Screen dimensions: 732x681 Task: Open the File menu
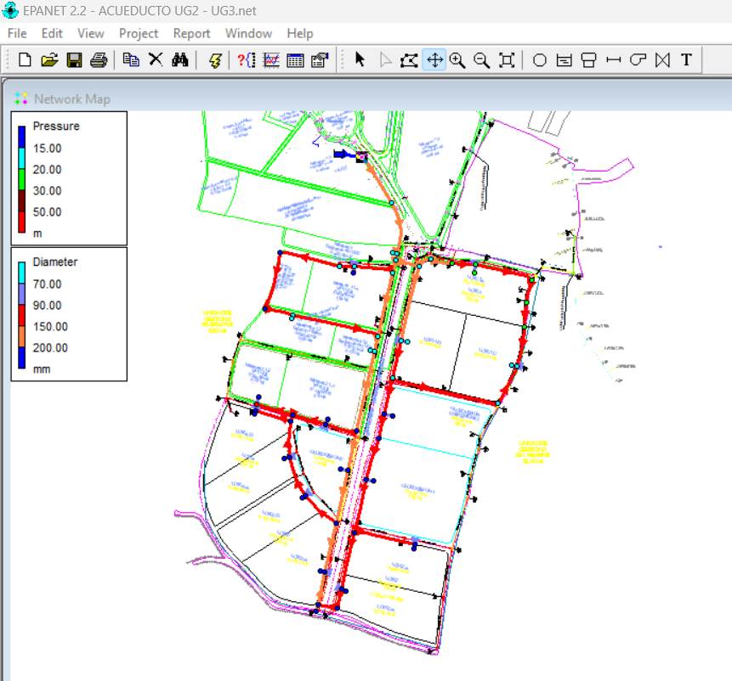(17, 33)
